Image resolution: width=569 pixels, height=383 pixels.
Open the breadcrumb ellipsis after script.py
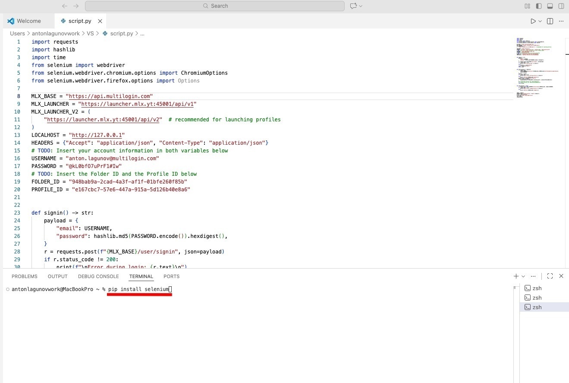pos(142,33)
